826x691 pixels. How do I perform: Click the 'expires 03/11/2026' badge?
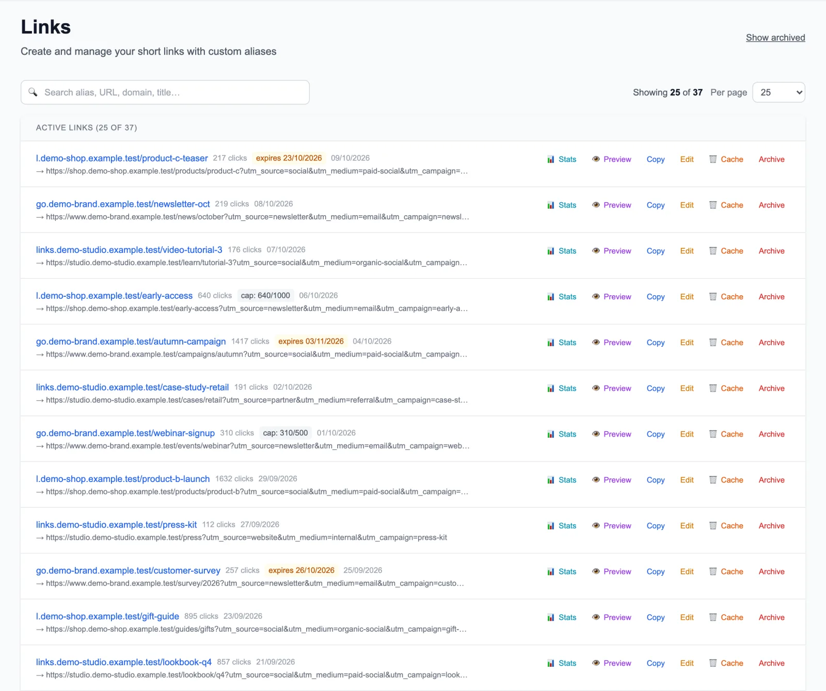click(x=311, y=342)
